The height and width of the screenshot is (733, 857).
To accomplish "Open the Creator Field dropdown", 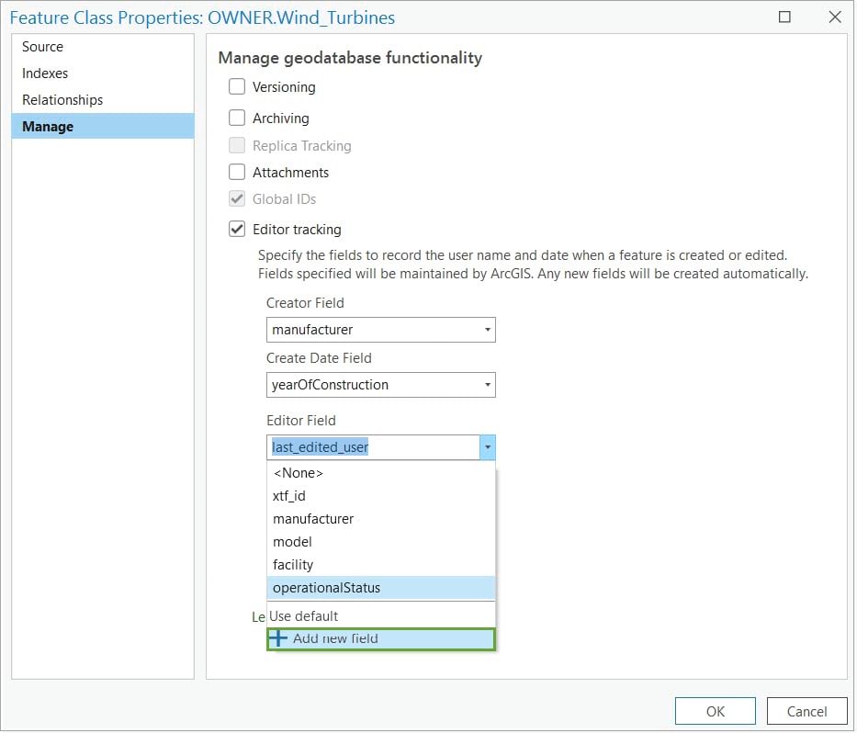I will click(487, 329).
